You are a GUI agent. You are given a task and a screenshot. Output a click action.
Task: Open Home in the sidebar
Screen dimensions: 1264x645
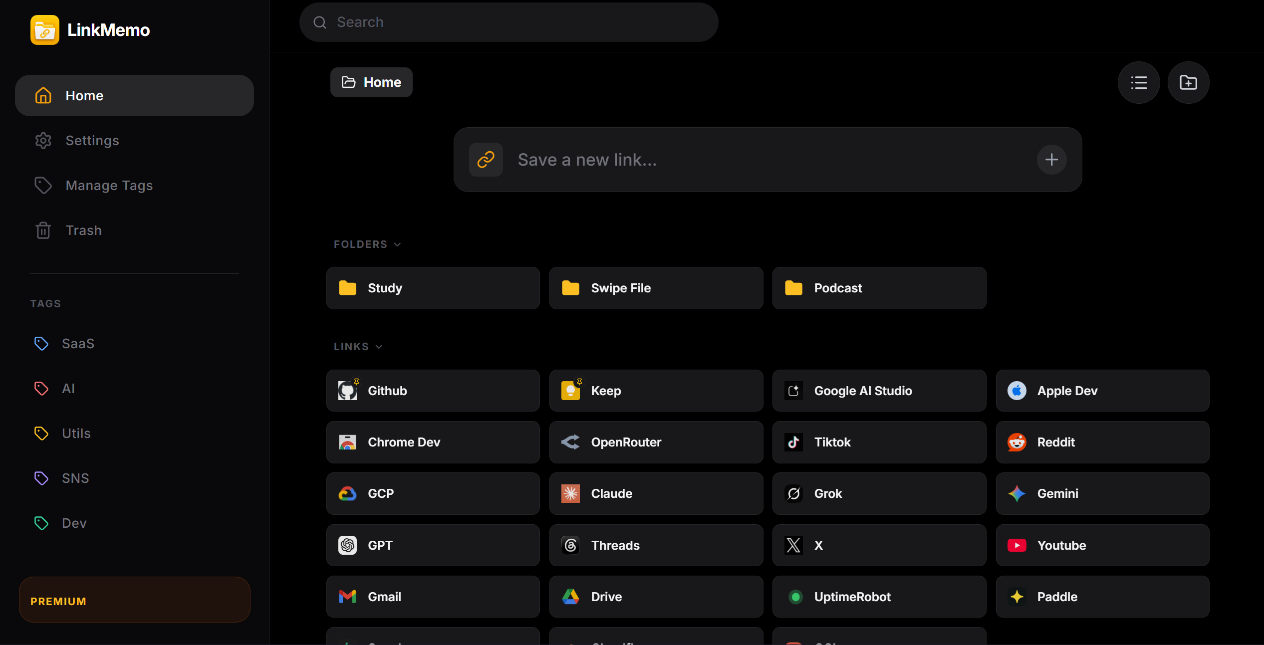click(134, 96)
